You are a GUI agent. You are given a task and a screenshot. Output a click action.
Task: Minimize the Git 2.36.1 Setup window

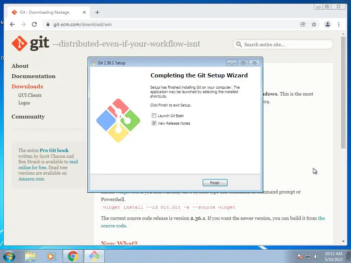[232, 63]
